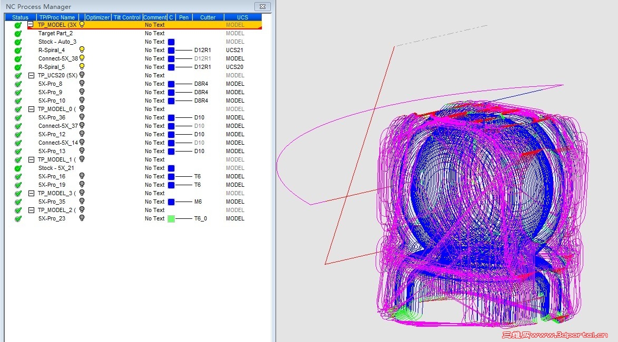Click the No Text comment of 5X-Pro_16
This screenshot has height=342, width=618.
click(x=154, y=177)
